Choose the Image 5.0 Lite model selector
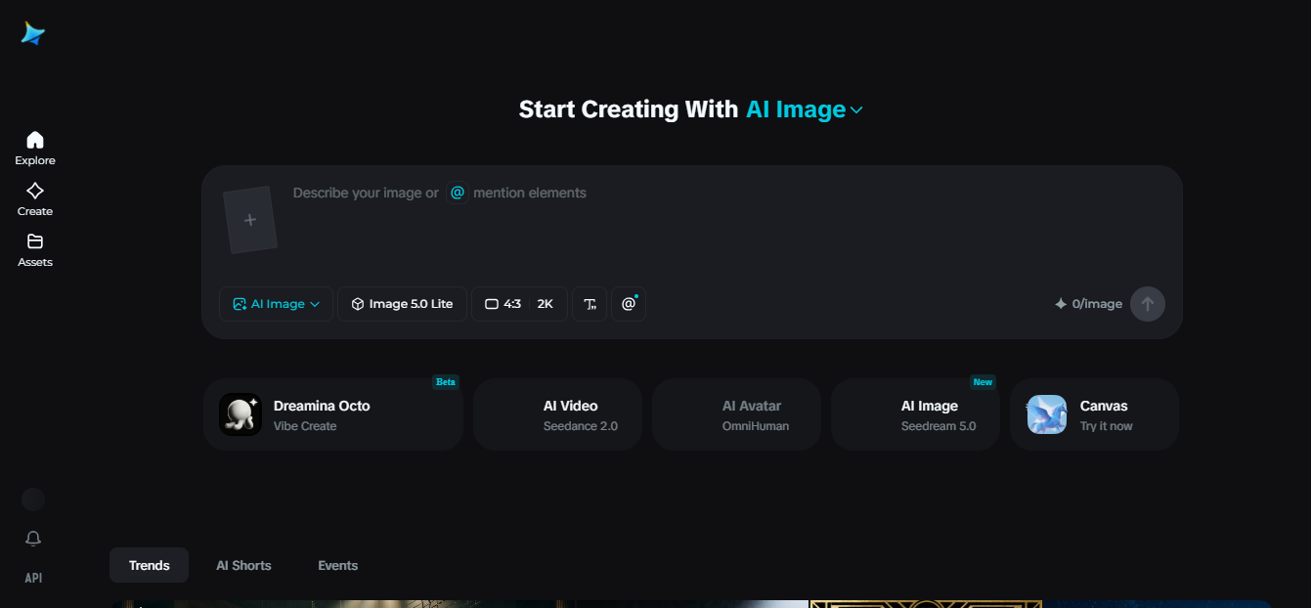This screenshot has width=1311, height=608. click(402, 304)
